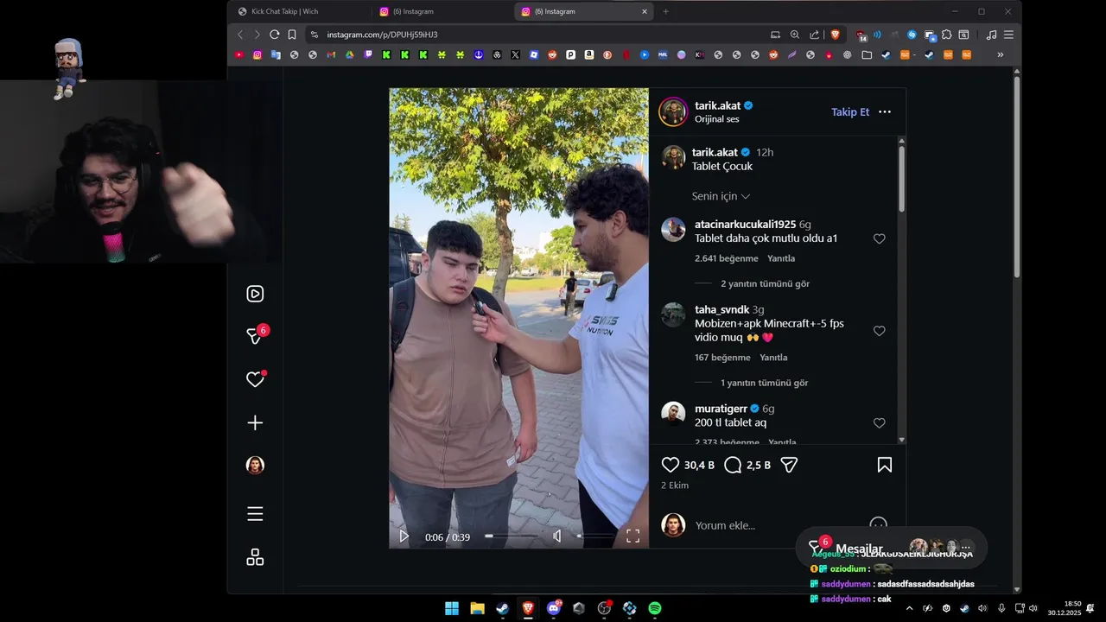Open post options three-dot menu
This screenshot has height=622, width=1106.
pos(885,112)
